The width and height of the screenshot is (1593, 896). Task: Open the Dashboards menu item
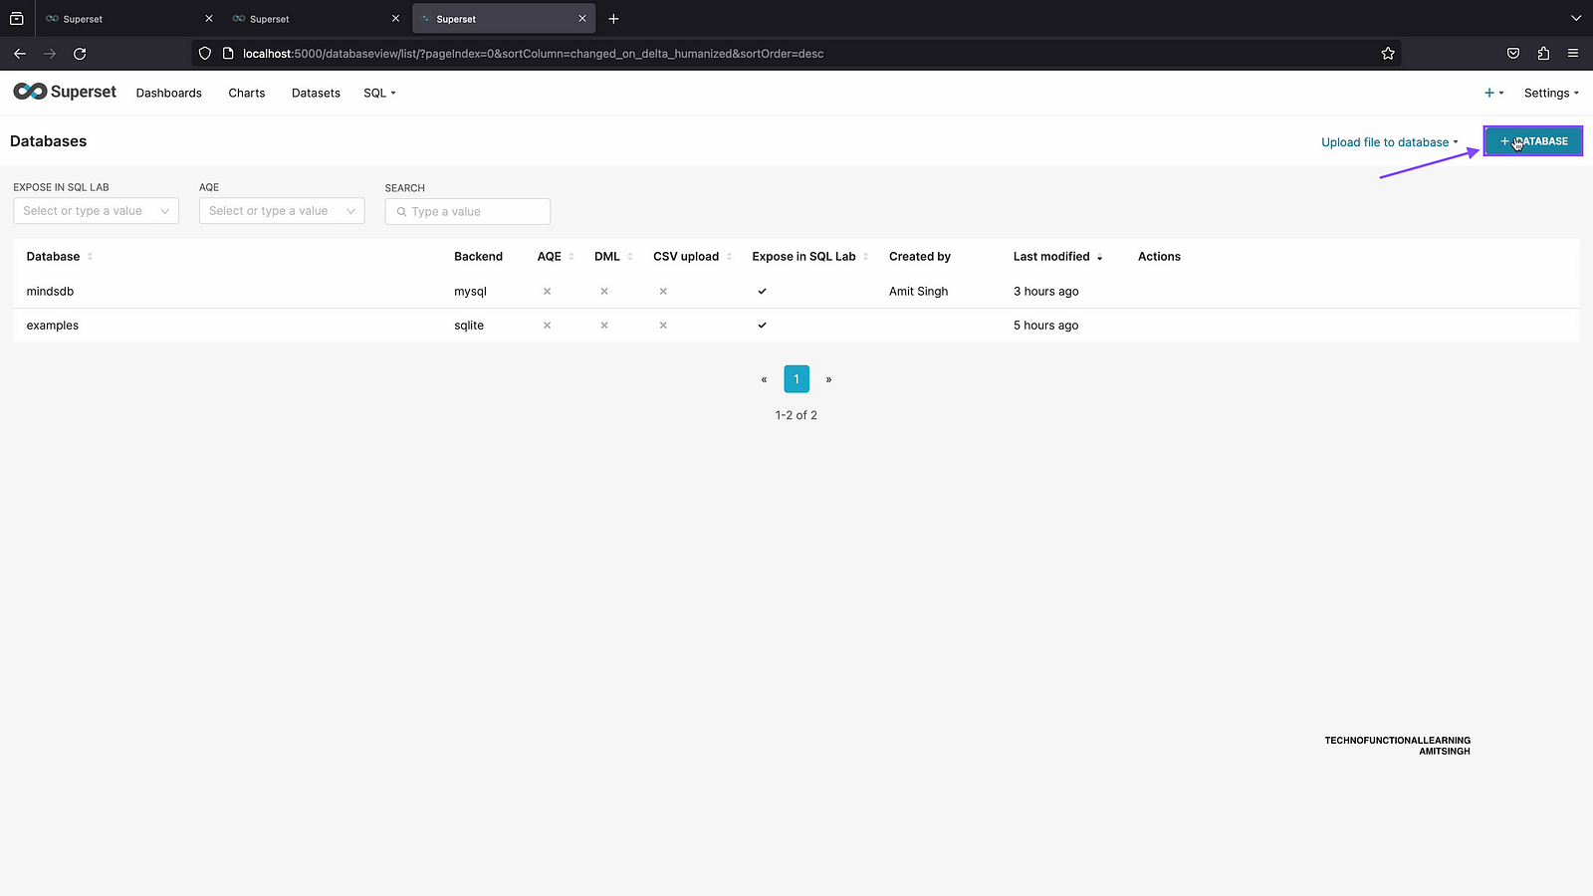(169, 93)
